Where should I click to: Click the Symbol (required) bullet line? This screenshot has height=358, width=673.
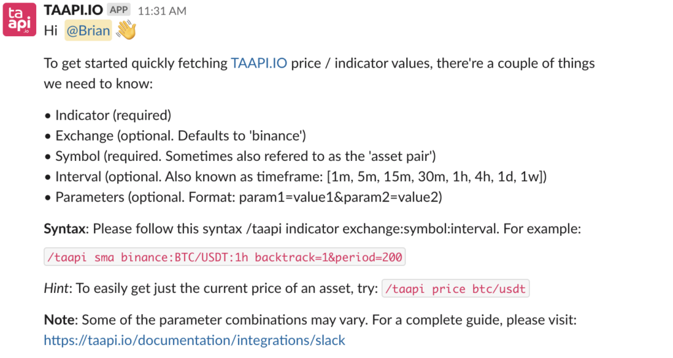pos(246,156)
